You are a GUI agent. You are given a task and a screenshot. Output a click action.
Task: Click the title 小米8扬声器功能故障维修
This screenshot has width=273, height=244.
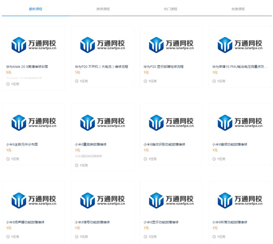point(25,222)
